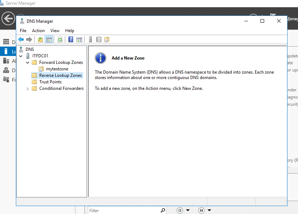Image resolution: width=298 pixels, height=214 pixels.
Task: Open Help via blue question mark icon
Action: coord(71,40)
